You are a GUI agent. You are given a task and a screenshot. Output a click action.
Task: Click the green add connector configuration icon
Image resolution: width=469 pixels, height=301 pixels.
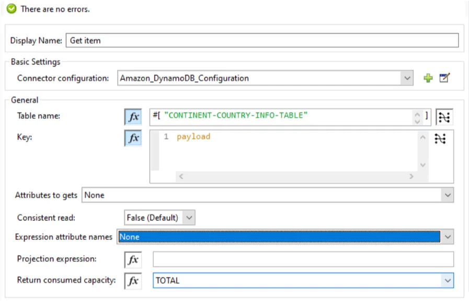[428, 78]
